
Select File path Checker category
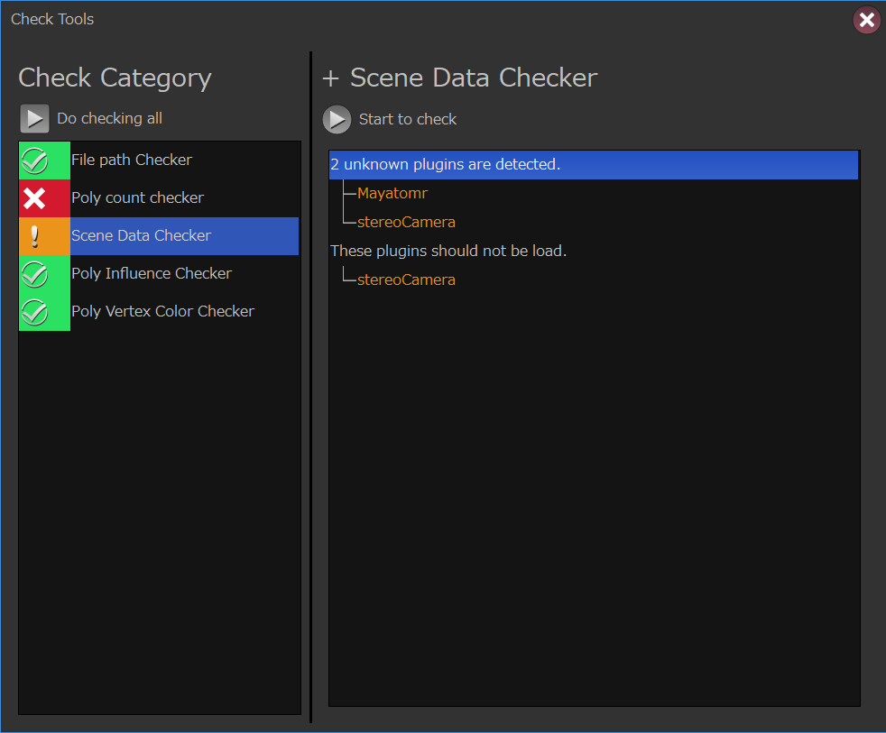132,160
